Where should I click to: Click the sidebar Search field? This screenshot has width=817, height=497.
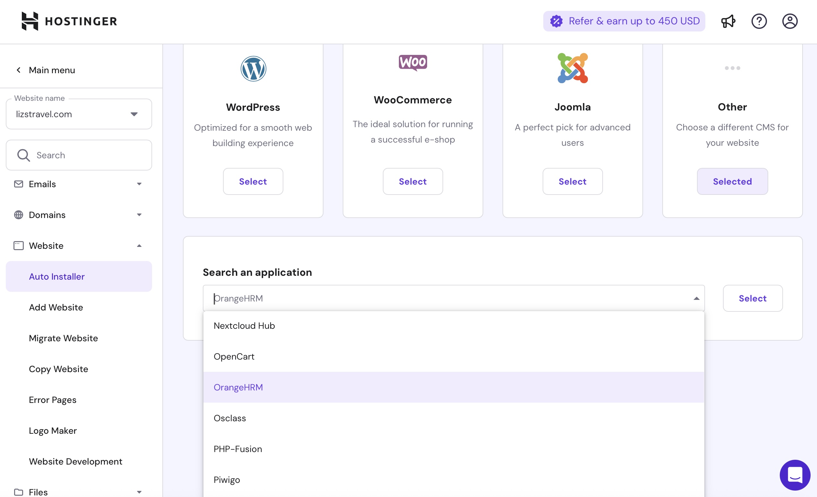pos(79,155)
